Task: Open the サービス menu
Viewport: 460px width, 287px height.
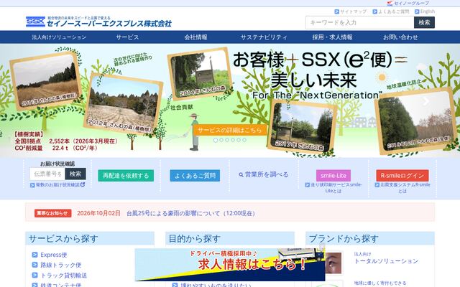Action: tap(127, 37)
